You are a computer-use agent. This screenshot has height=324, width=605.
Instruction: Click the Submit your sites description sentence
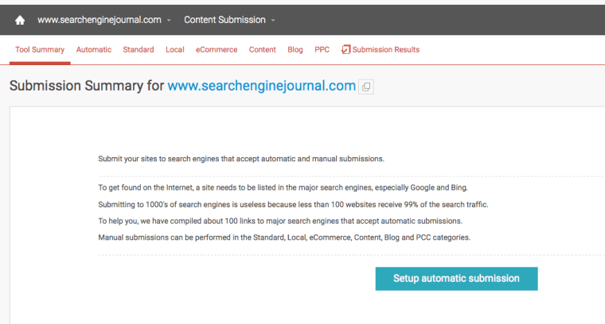coord(241,159)
